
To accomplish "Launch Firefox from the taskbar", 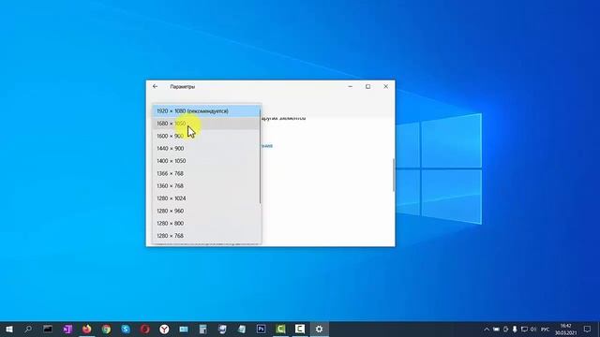I will [x=87, y=329].
